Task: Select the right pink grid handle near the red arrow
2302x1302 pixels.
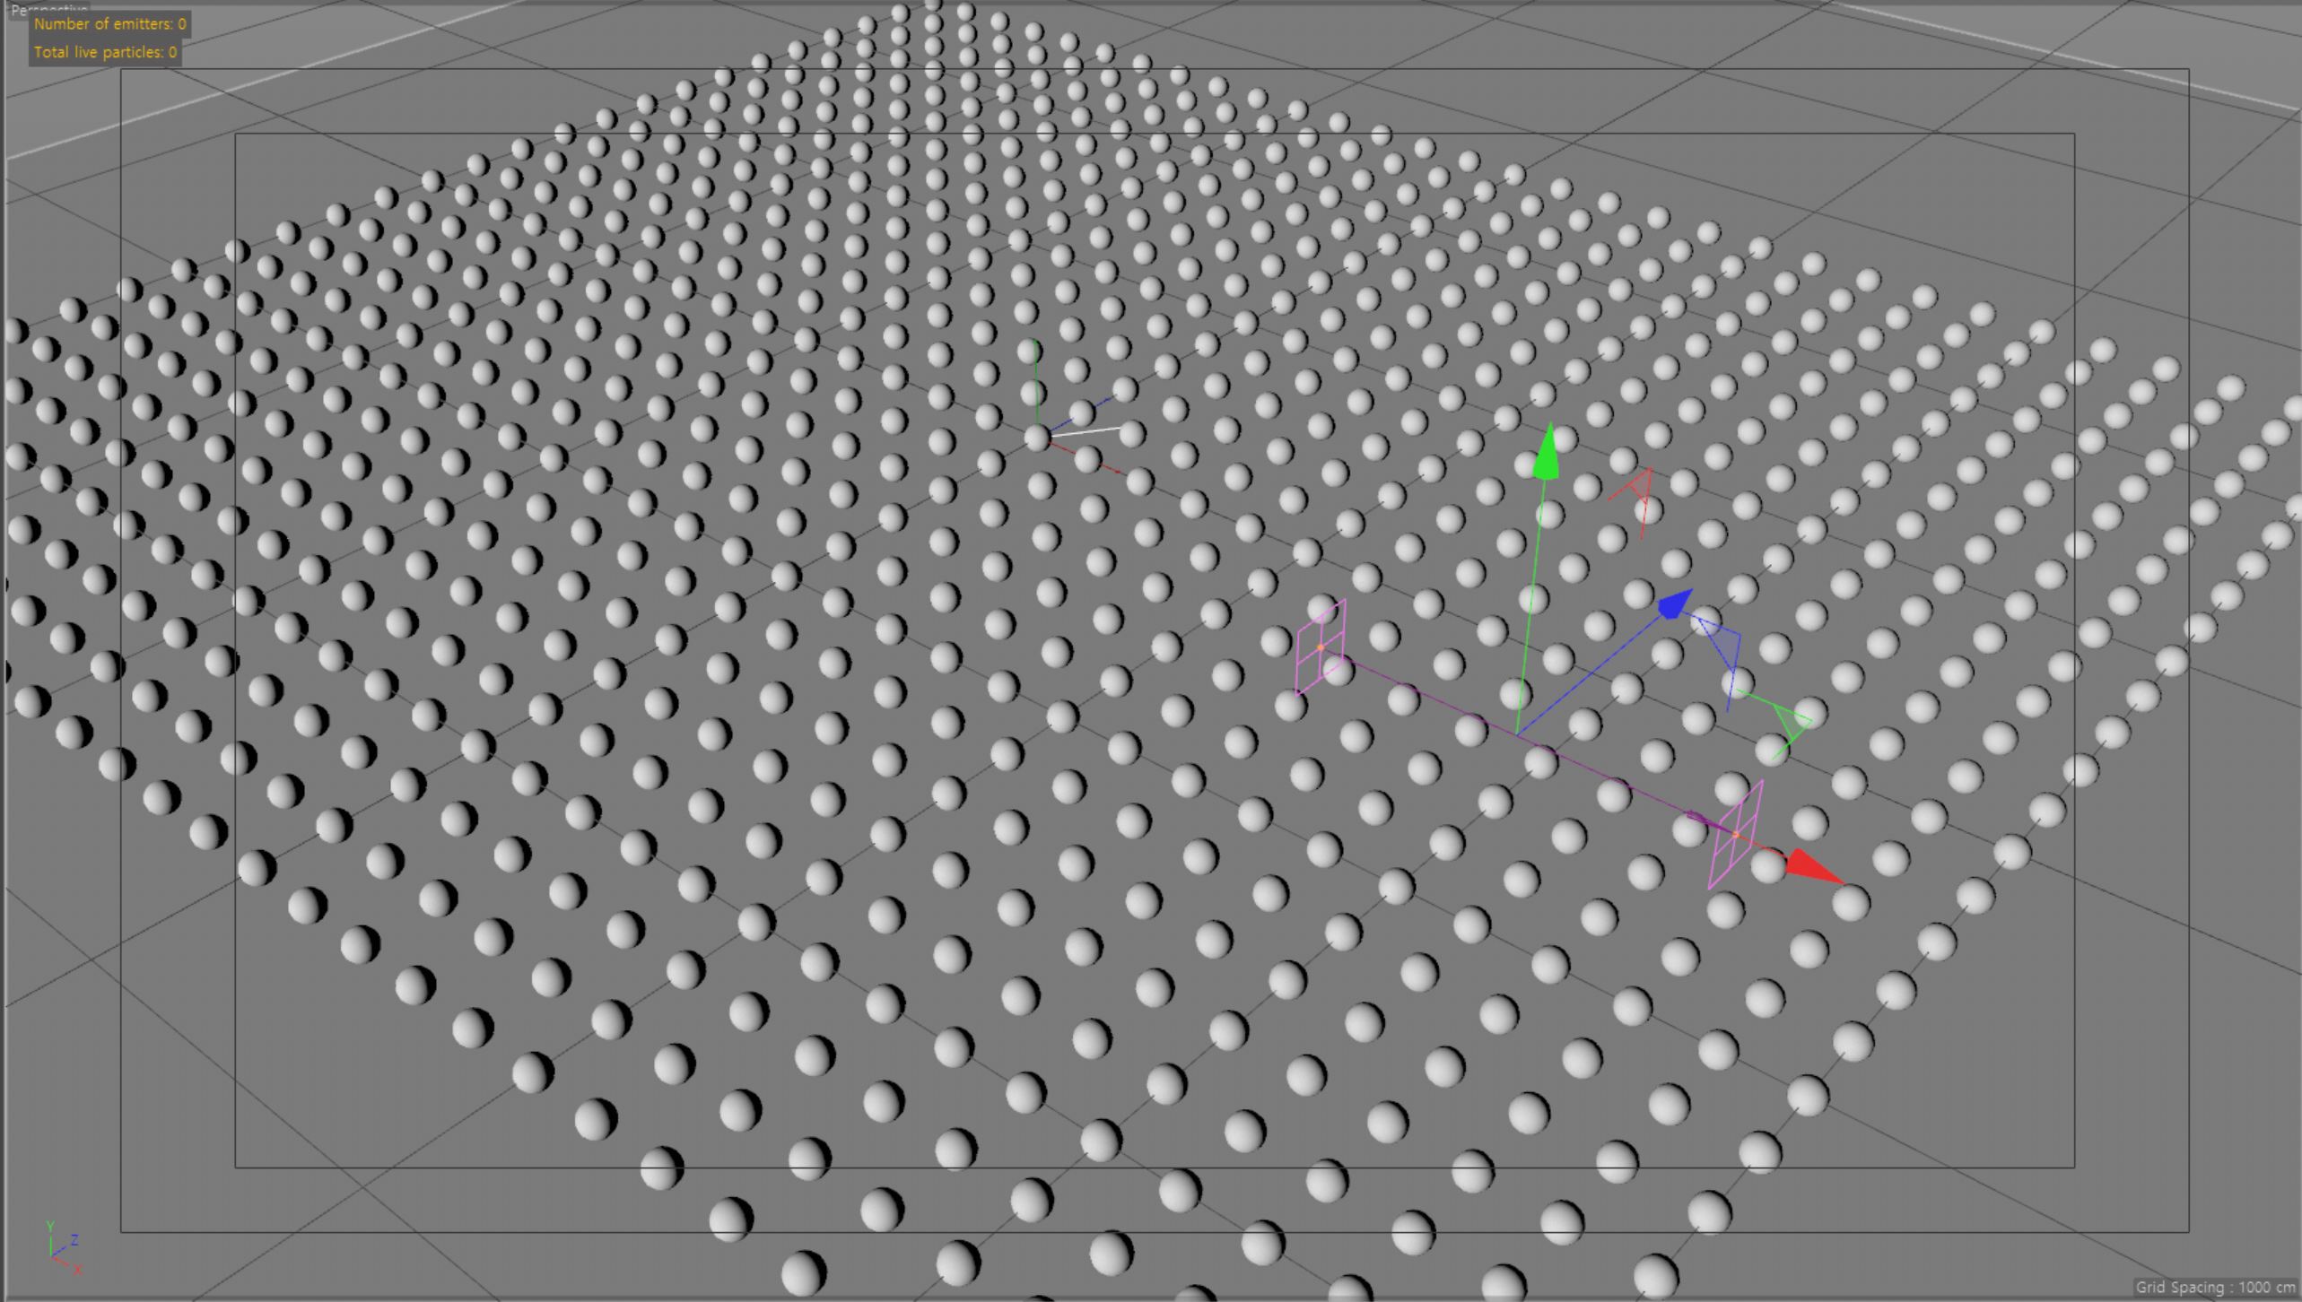Action: tap(1736, 835)
